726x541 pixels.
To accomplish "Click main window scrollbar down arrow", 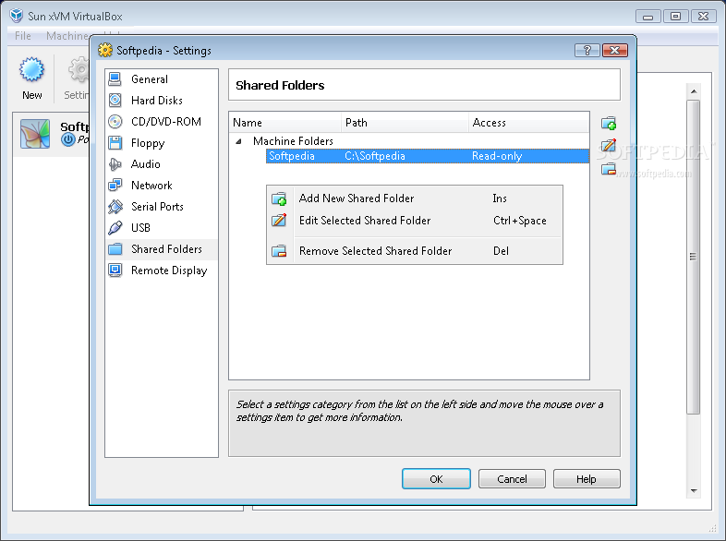I will point(694,490).
